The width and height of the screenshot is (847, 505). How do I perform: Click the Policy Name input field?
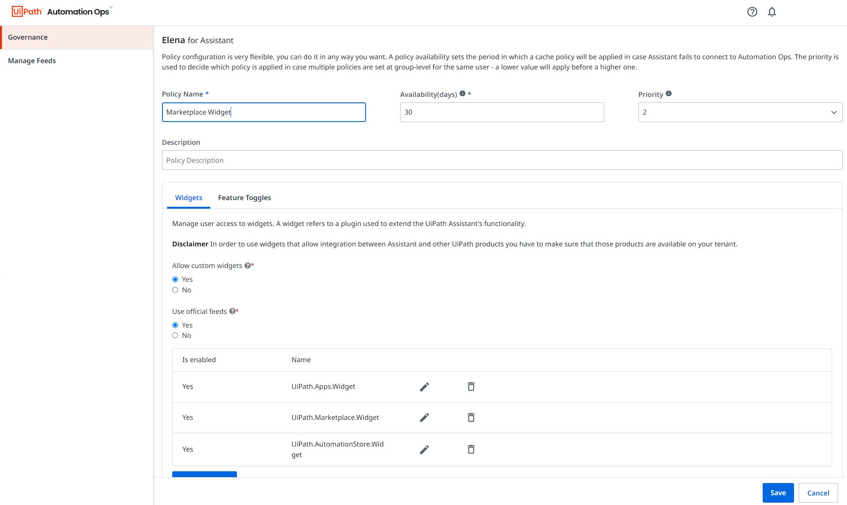(x=263, y=112)
